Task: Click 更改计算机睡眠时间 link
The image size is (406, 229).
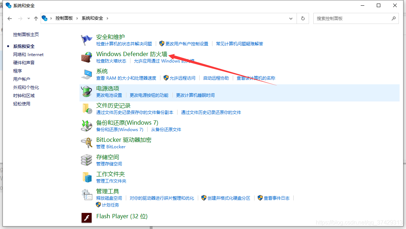Action: [195, 95]
